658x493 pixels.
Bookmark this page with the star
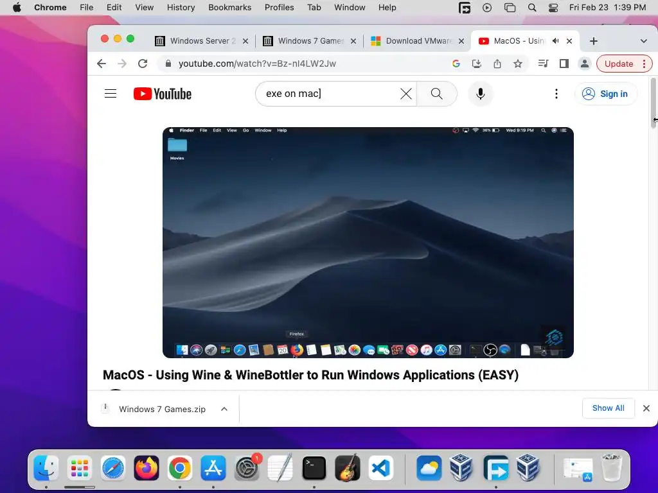pyautogui.click(x=518, y=64)
